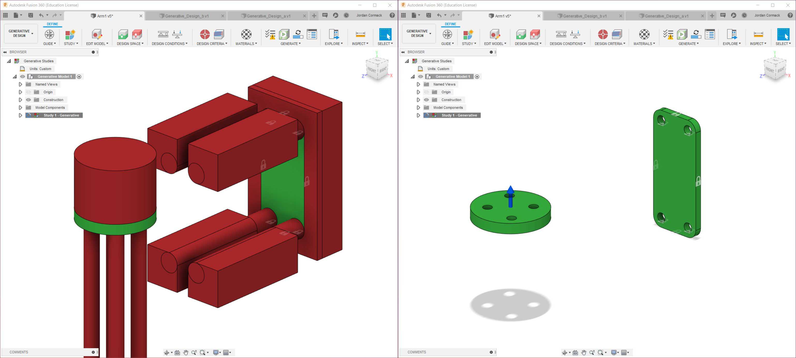Viewport: 796px width, 358px height.
Task: Open the Pre-check warning icon in Generate group
Action: [271, 34]
